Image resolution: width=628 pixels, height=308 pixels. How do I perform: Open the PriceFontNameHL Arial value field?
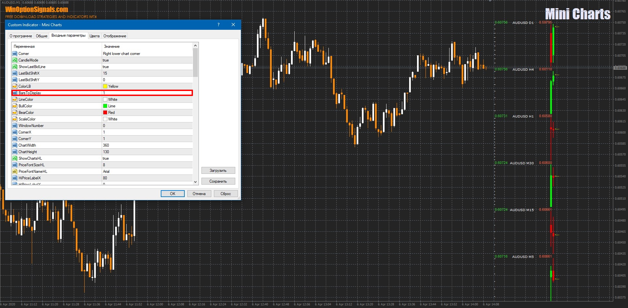point(147,172)
